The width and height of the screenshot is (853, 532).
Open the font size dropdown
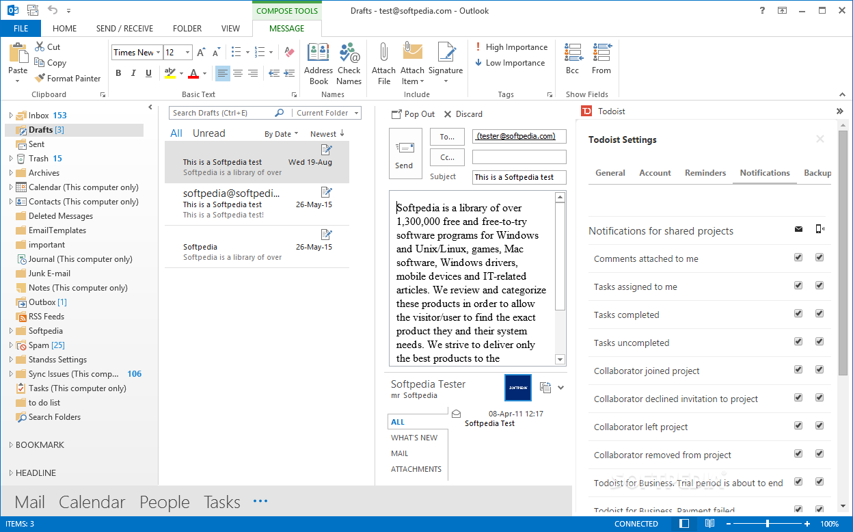[187, 53]
